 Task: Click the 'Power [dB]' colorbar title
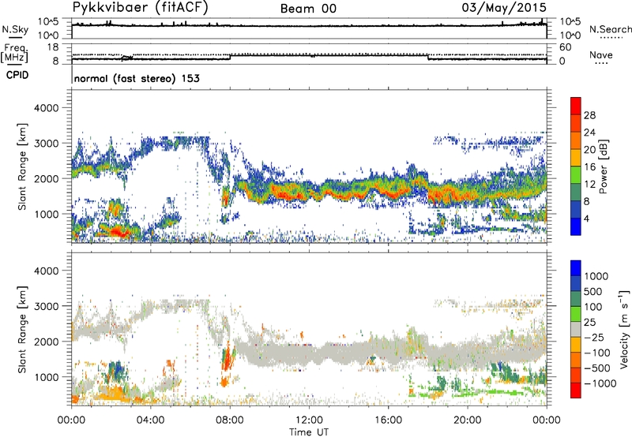[x=603, y=166]
